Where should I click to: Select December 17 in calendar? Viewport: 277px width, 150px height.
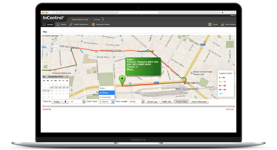(52, 91)
